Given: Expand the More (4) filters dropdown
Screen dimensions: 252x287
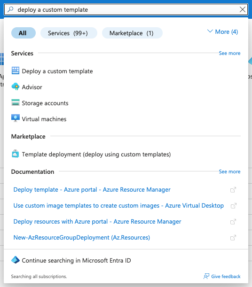Looking at the screenshot, I should click(x=222, y=32).
